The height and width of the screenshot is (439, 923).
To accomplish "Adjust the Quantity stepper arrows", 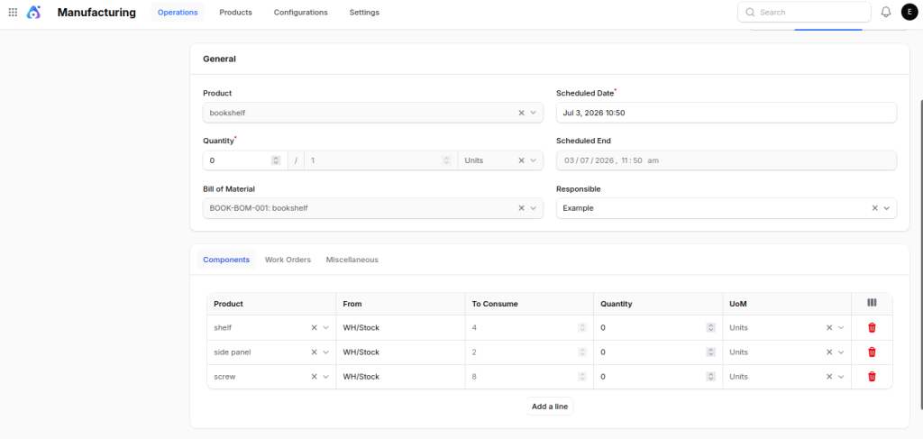I will [x=276, y=160].
